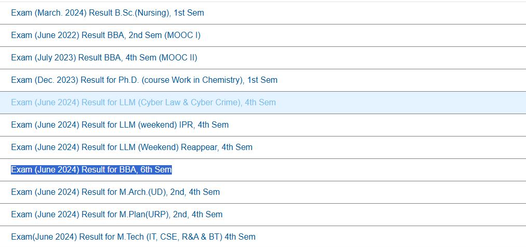Open LLM Cyber Law & Cyber Crime result
This screenshot has height=248, width=526.
143,102
